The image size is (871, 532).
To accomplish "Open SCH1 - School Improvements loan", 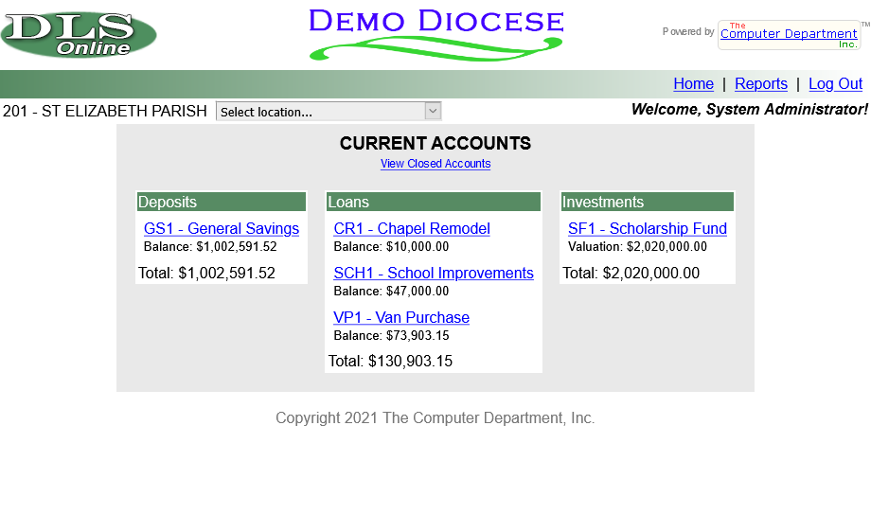I will [x=434, y=274].
